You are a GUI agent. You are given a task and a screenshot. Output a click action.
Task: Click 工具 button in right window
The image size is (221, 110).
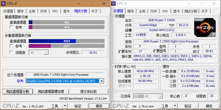pos(165,106)
